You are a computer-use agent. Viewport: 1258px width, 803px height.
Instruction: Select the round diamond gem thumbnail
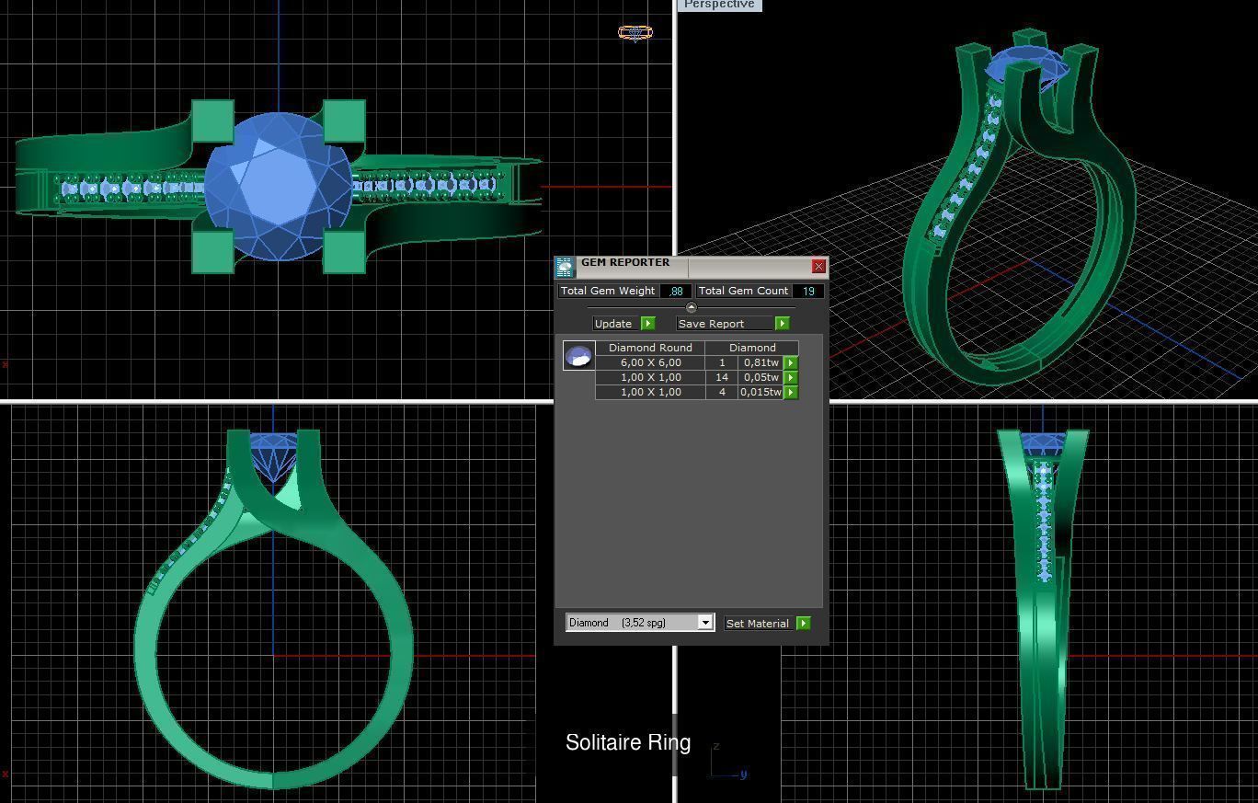point(578,356)
